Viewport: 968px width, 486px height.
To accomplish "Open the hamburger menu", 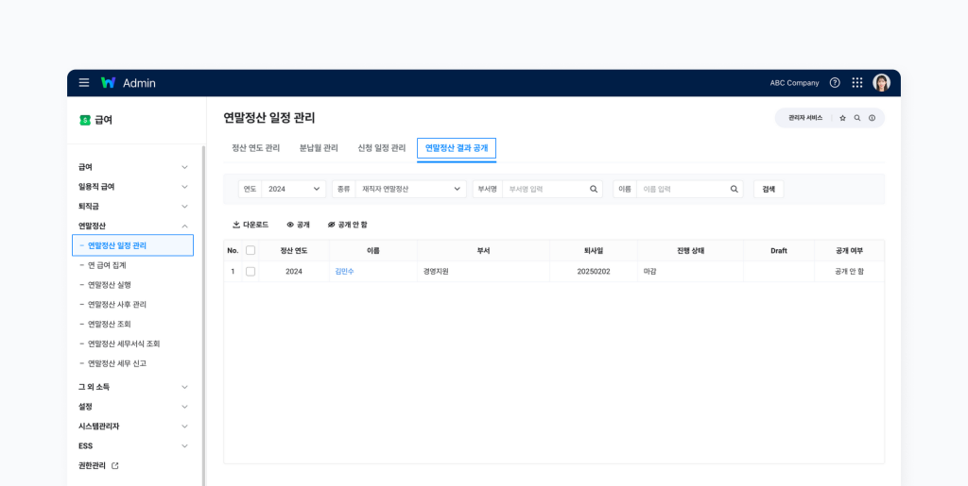I will pos(84,82).
